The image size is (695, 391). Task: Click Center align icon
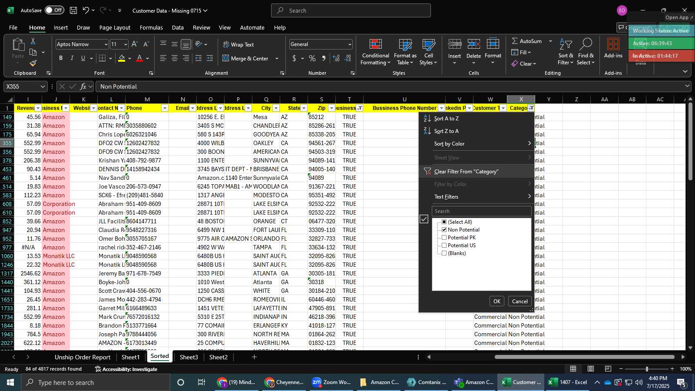[175, 58]
